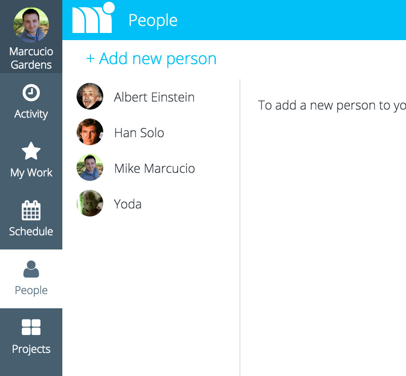Image resolution: width=406 pixels, height=376 pixels.
Task: Select Albert Einstein name in list
Action: pos(154,98)
